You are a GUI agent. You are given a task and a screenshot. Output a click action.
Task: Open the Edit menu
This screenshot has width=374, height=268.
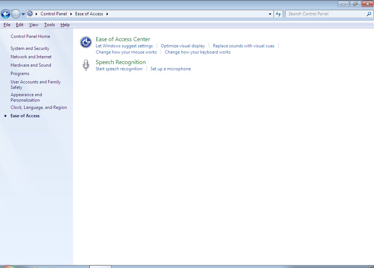tap(20, 25)
